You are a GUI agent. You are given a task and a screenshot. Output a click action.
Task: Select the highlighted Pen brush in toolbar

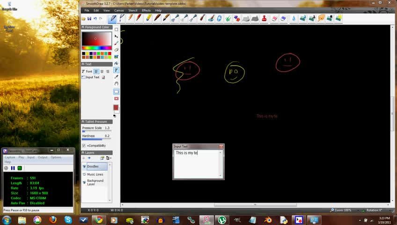[x=112, y=18]
